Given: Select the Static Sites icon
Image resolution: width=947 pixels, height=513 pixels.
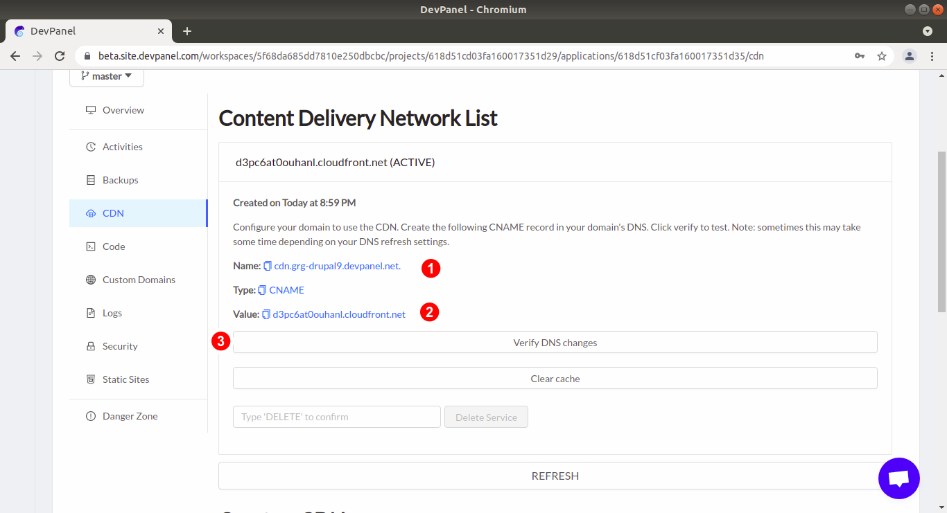Looking at the screenshot, I should tap(90, 379).
